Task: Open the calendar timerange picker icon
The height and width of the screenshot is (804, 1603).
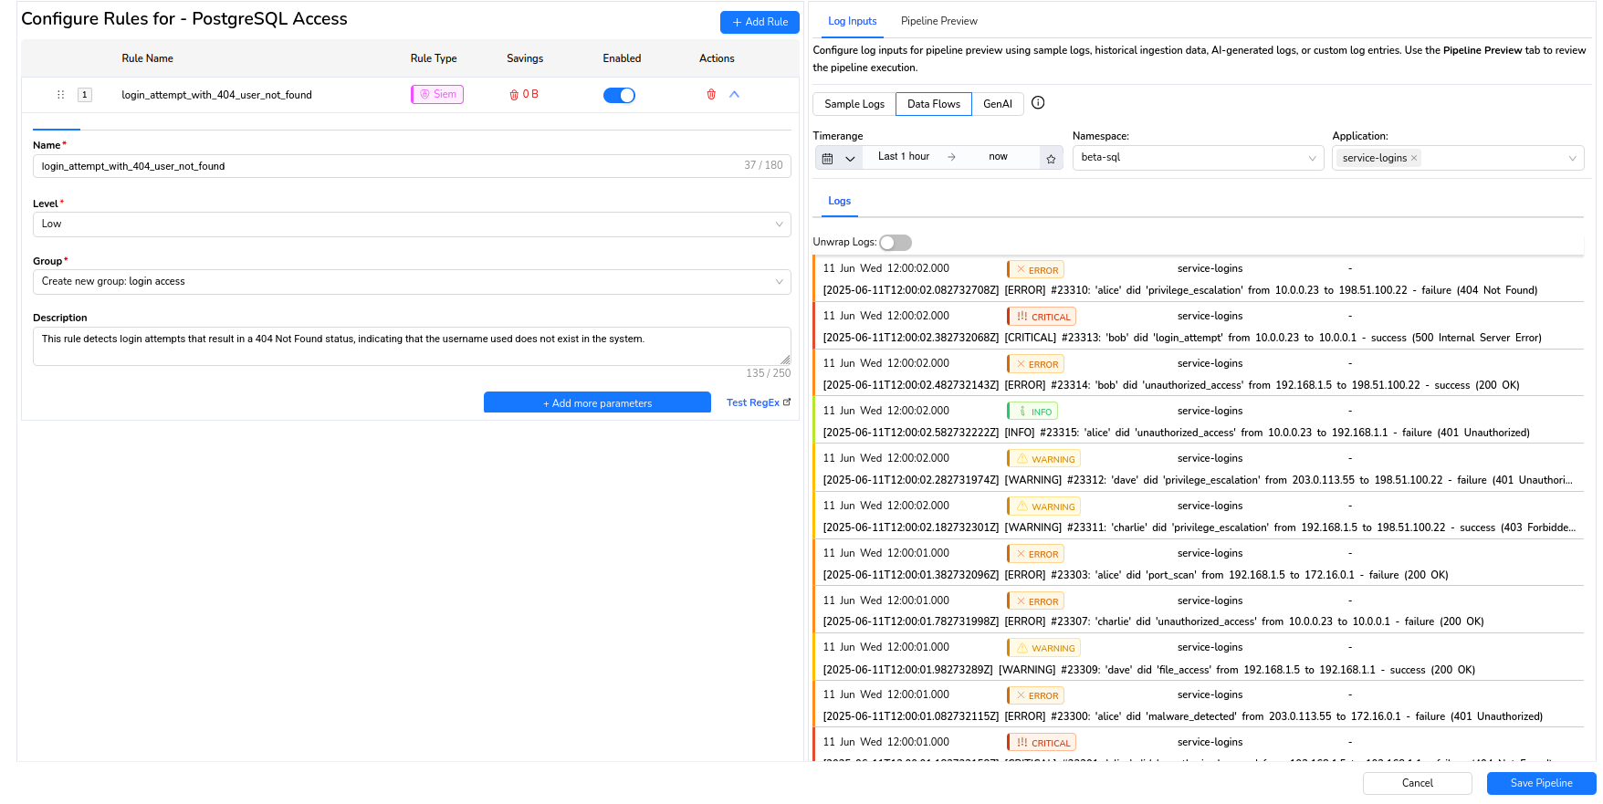Action: (828, 158)
